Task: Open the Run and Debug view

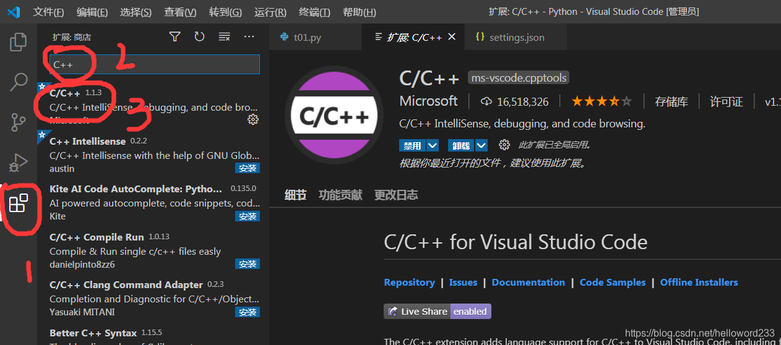Action: coord(19,163)
